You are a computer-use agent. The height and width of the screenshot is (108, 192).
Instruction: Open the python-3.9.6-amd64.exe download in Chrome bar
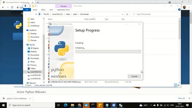point(16,98)
